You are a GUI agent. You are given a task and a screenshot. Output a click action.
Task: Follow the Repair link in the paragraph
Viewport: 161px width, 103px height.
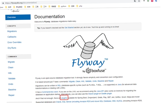coord(111,81)
